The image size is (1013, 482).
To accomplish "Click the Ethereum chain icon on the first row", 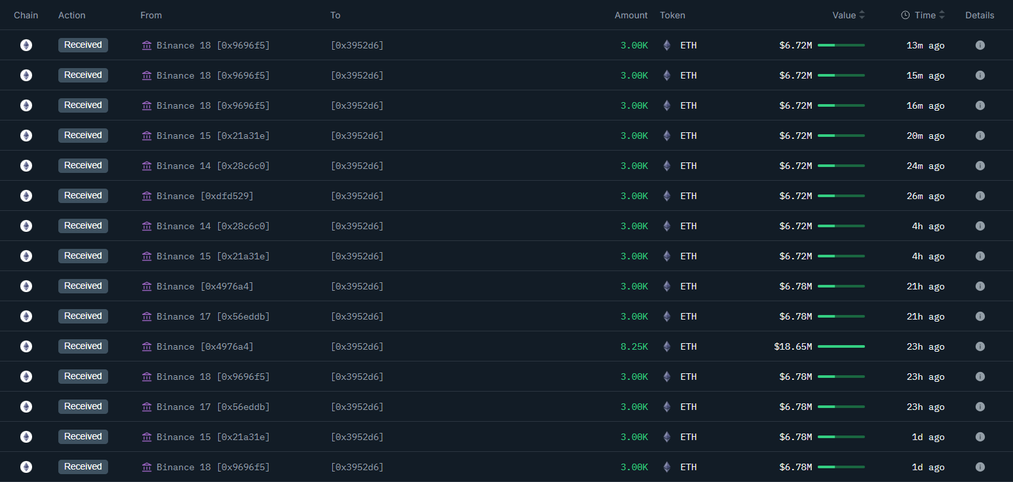I will coord(26,45).
